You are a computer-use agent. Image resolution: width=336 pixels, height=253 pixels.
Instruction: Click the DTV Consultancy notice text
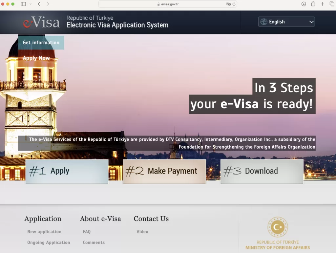click(x=167, y=143)
